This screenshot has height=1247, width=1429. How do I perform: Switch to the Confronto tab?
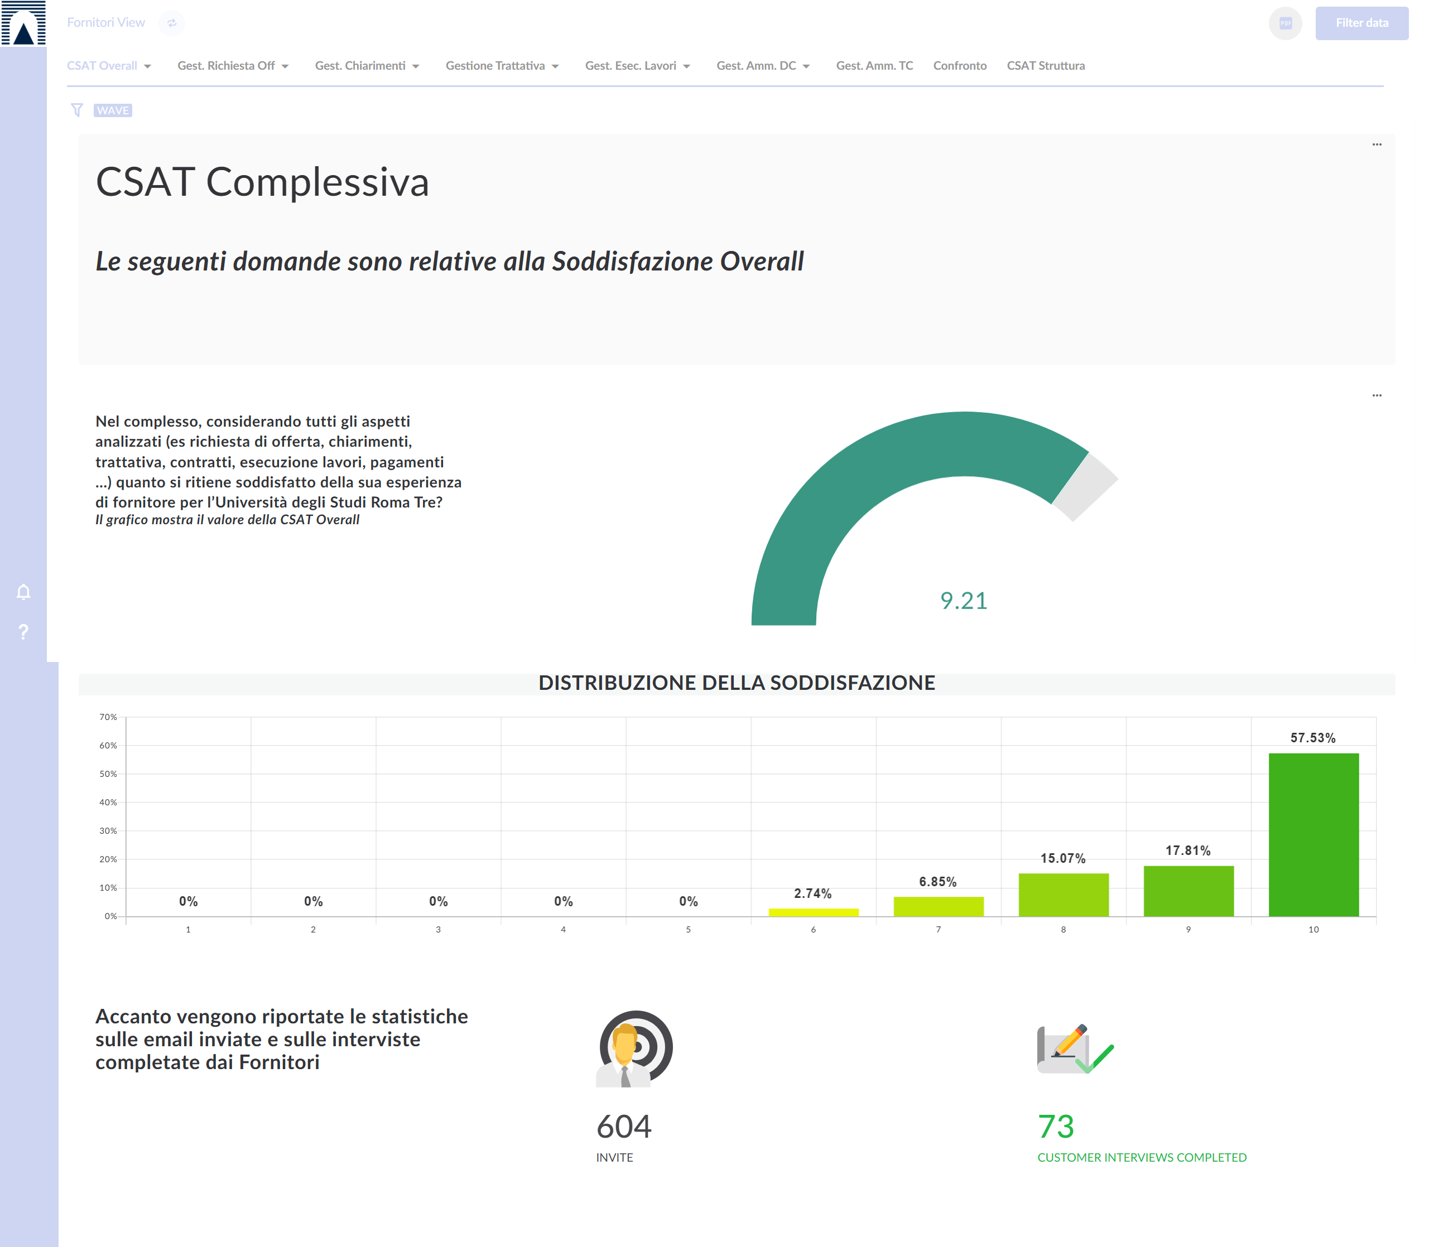pyautogui.click(x=959, y=65)
